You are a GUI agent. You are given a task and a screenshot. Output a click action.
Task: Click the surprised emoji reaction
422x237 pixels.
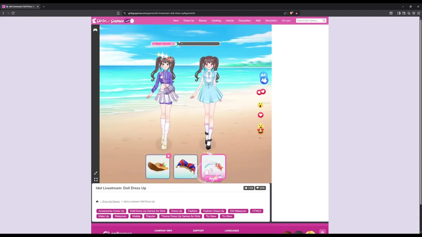point(260,105)
